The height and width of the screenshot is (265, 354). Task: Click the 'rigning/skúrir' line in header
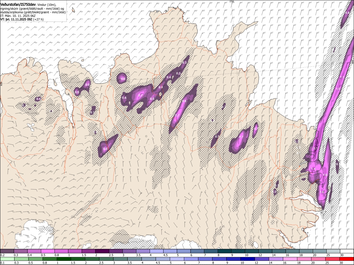pyautogui.click(x=33, y=9)
